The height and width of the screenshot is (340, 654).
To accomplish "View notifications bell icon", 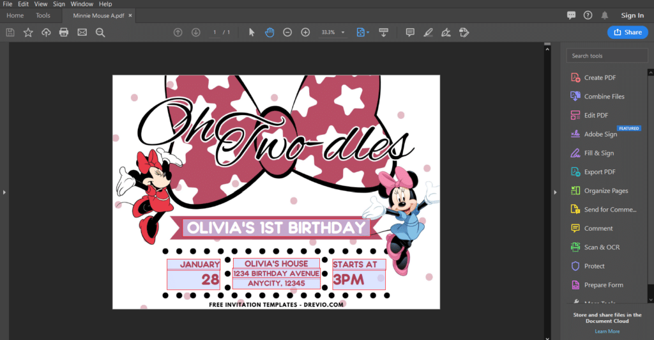I will [604, 15].
